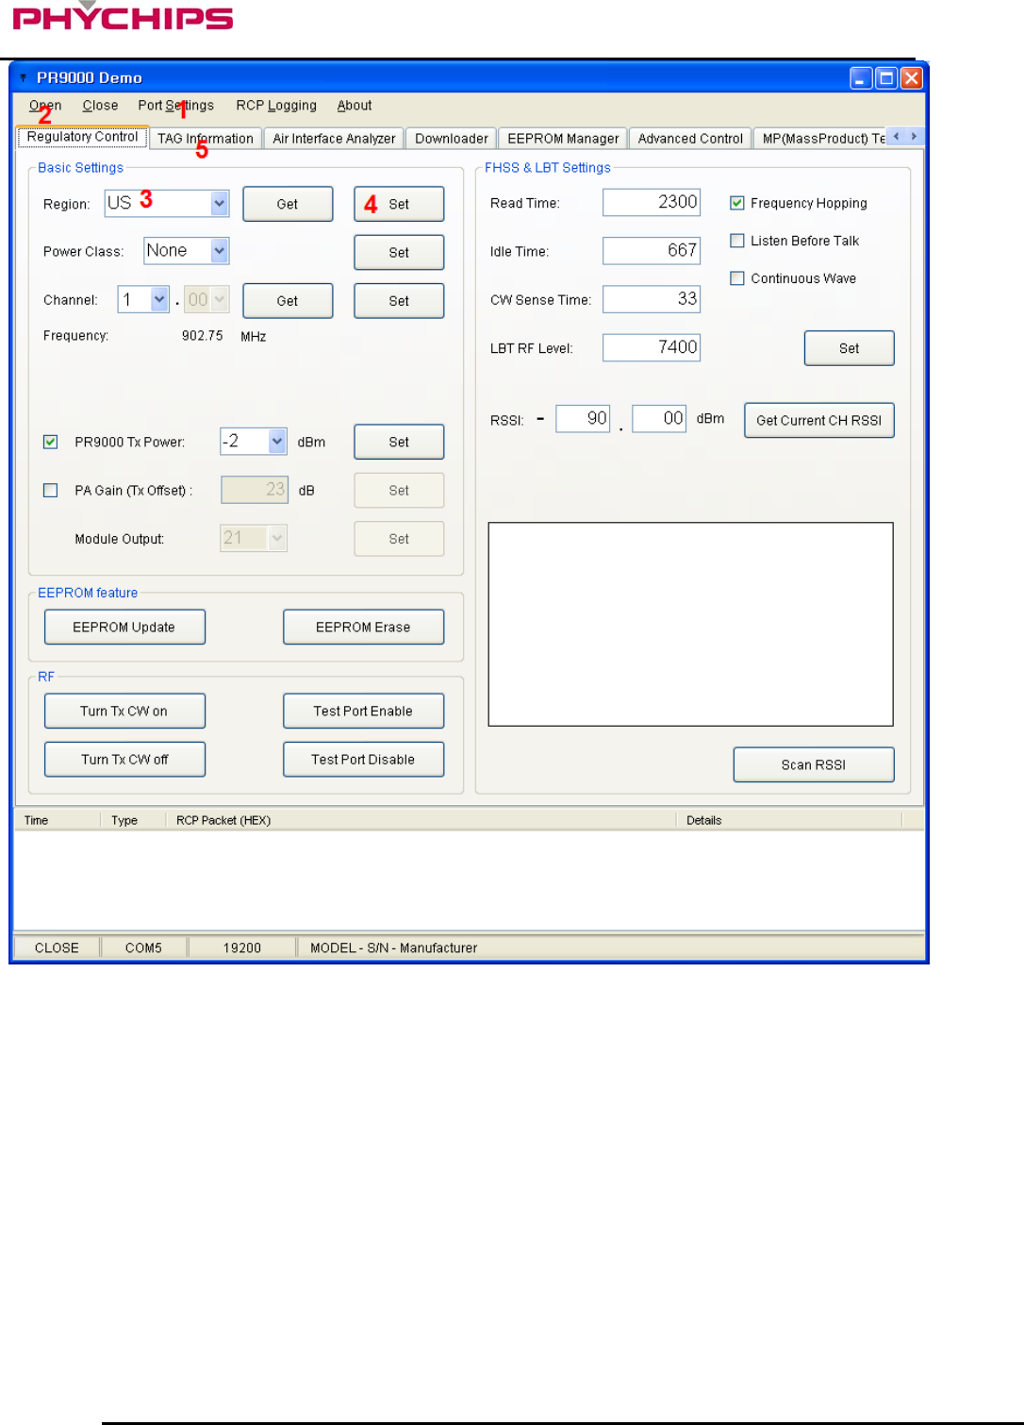Click Get Current CH RSSI button

pos(818,421)
